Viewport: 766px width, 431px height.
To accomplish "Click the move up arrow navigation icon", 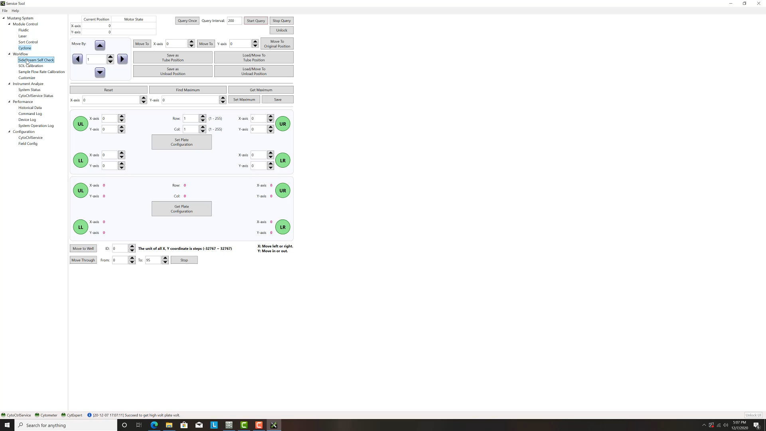I will [99, 45].
